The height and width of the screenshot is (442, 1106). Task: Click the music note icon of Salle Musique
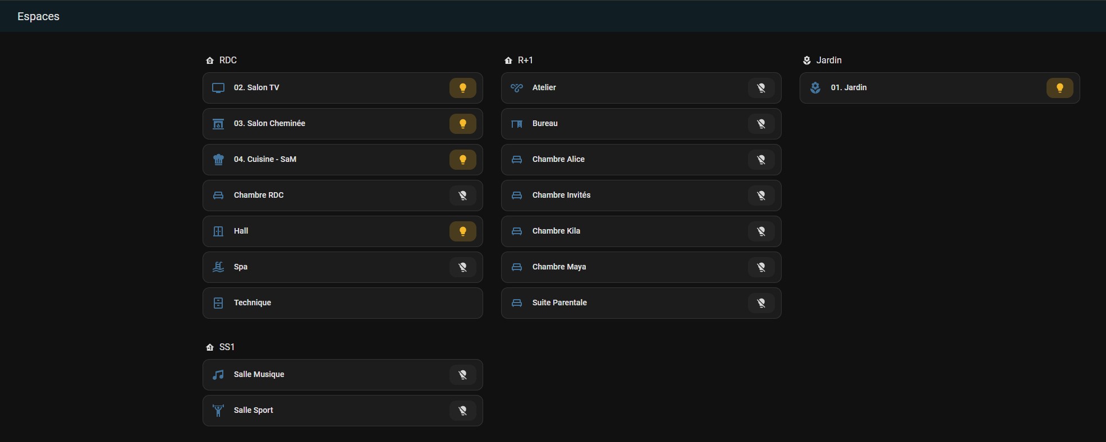[x=218, y=375]
